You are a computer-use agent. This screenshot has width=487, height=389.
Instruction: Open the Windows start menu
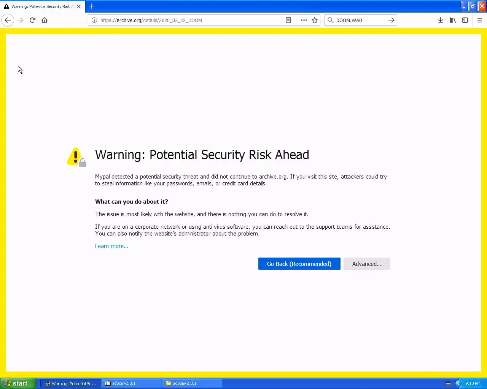click(x=18, y=383)
